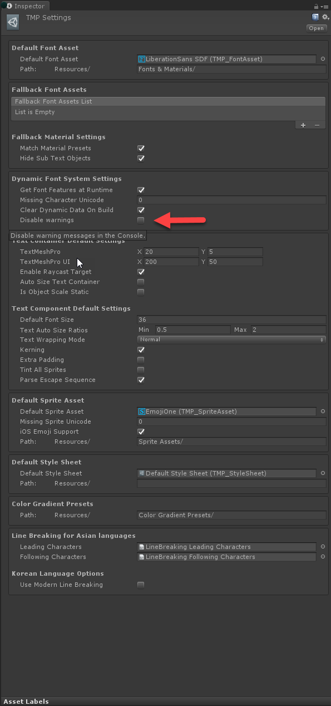This screenshot has width=331, height=706.
Task: Open object picker for Following Characters asset
Action: tap(322, 557)
